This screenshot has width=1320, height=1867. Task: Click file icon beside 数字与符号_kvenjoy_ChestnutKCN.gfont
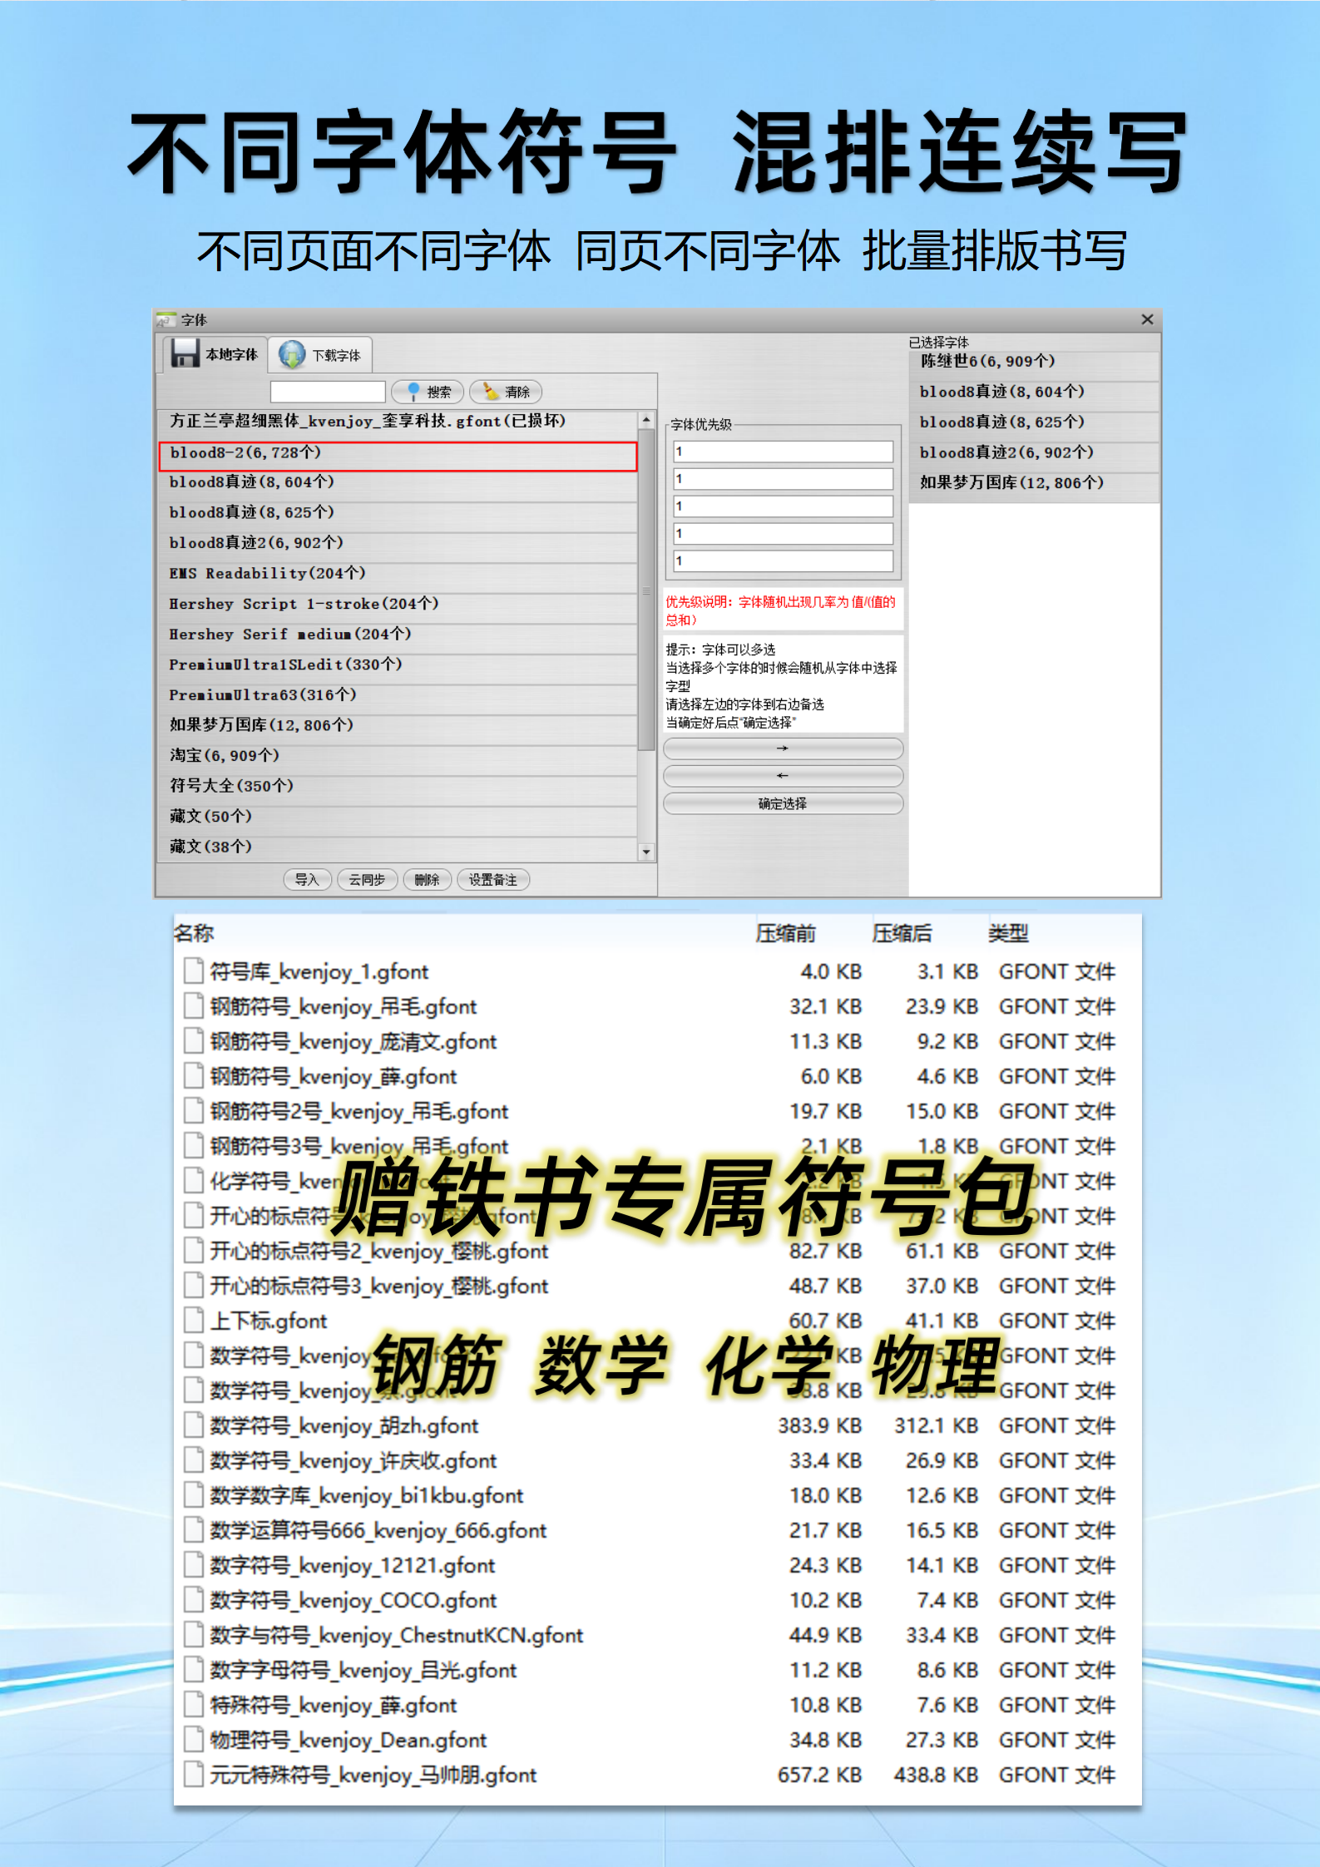click(x=194, y=1634)
